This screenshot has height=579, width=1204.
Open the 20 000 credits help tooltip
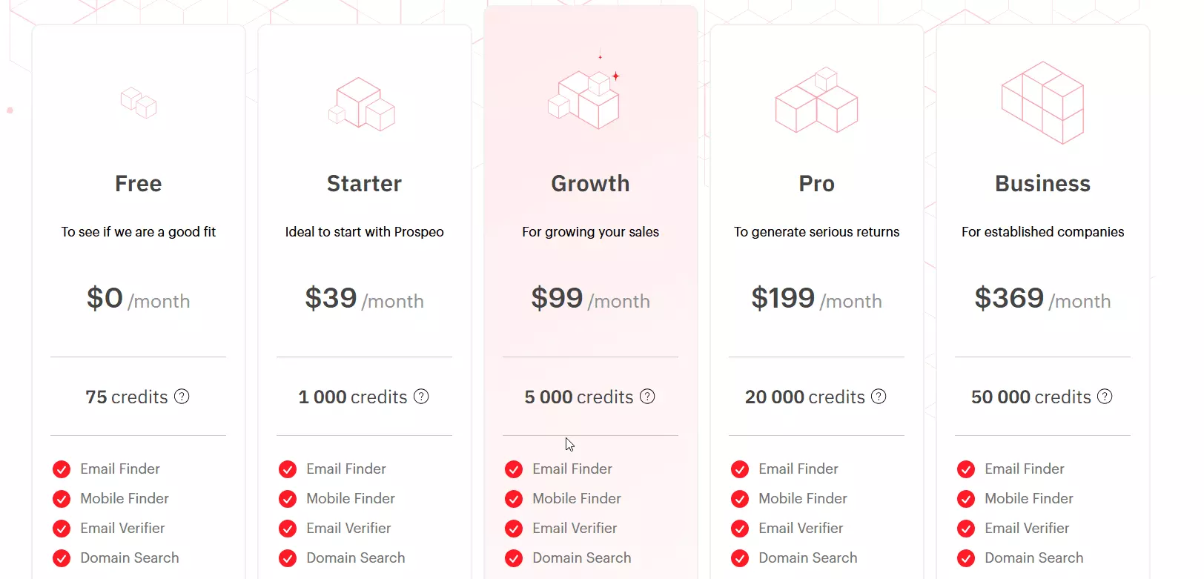tap(879, 397)
